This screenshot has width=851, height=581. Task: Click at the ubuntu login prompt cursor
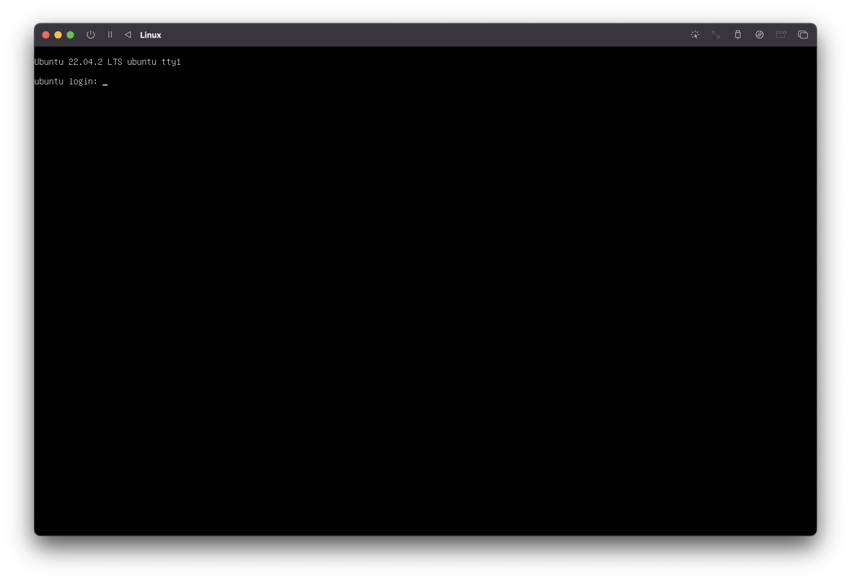tap(105, 82)
